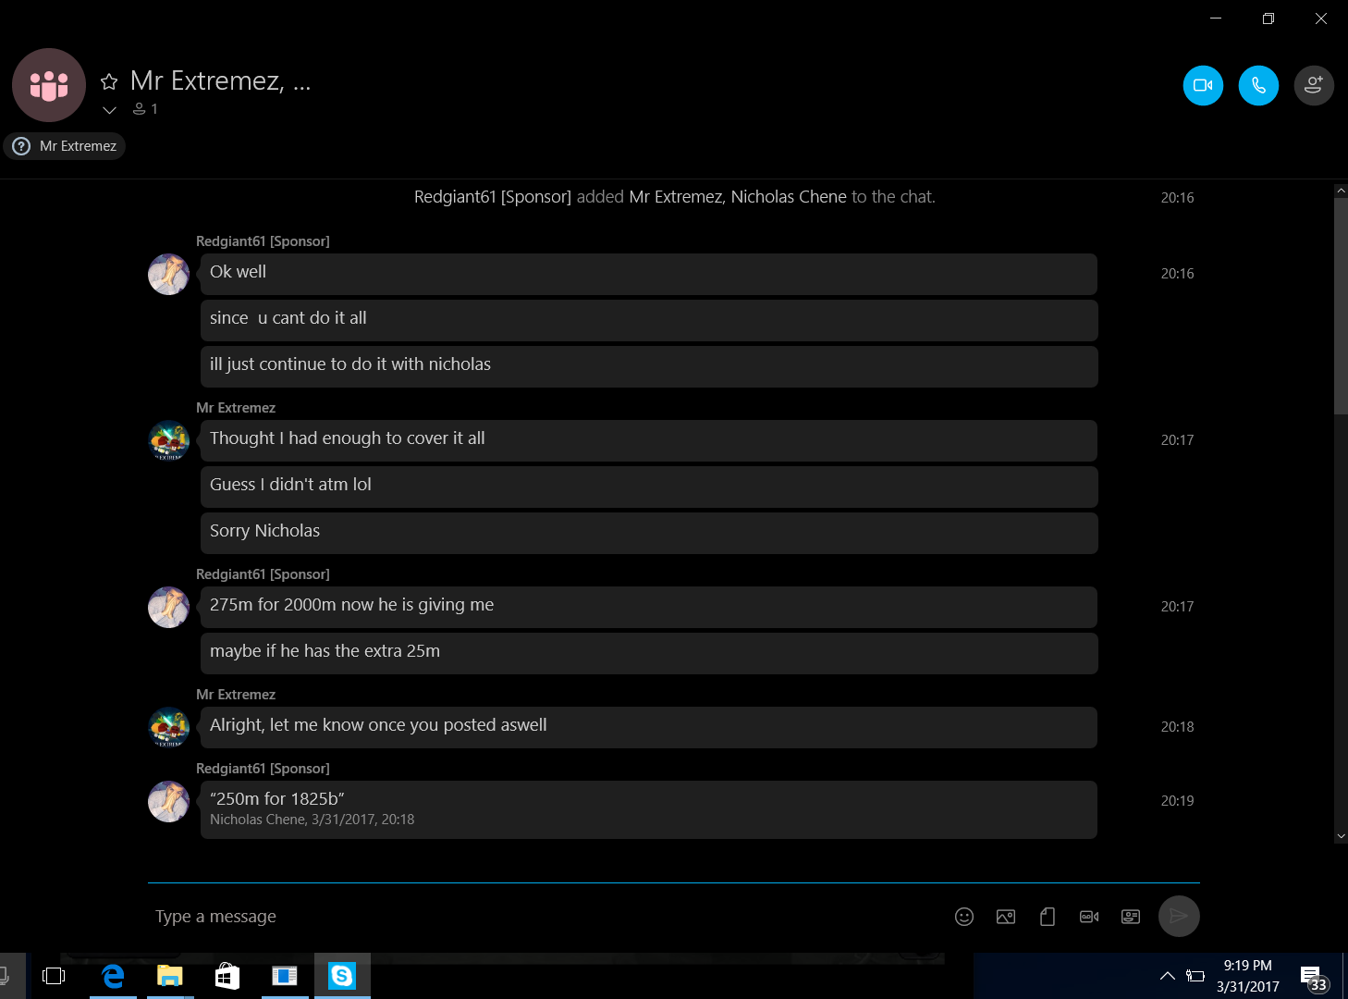
Task: Select 'Thought I had enough to cover it all'
Action: (x=649, y=440)
